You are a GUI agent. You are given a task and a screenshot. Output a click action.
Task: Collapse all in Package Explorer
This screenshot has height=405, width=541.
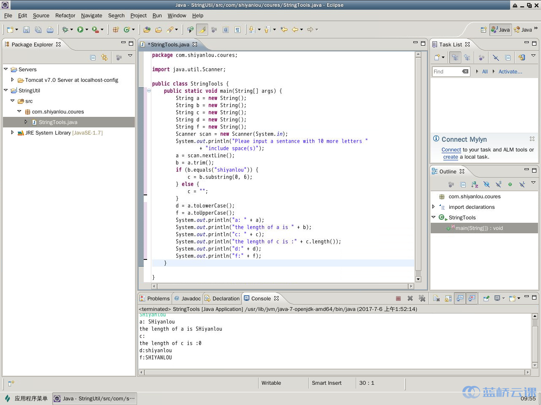click(93, 57)
